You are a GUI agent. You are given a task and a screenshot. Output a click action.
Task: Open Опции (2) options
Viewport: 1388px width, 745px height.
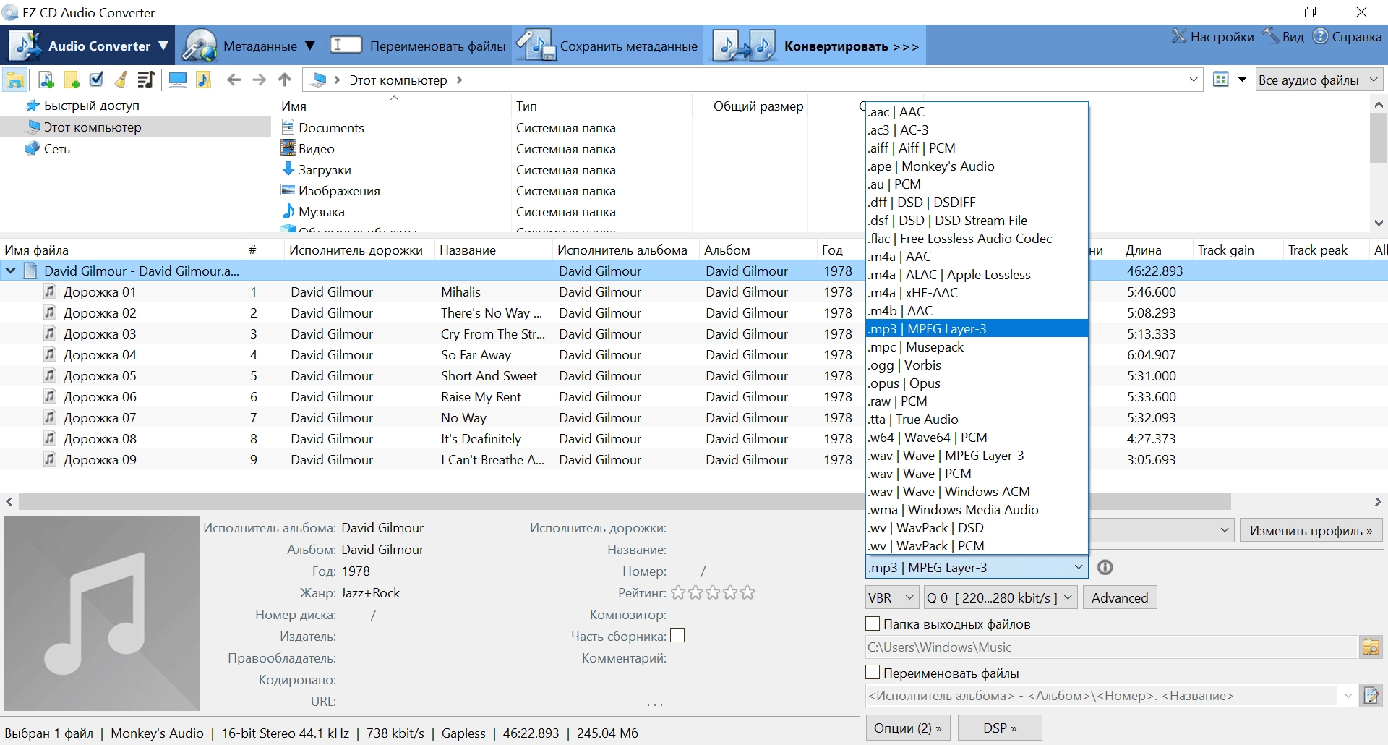pyautogui.click(x=907, y=728)
